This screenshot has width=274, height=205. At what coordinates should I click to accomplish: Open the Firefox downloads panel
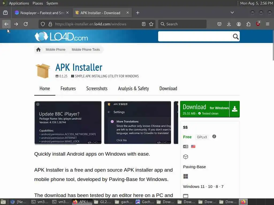[229, 24]
